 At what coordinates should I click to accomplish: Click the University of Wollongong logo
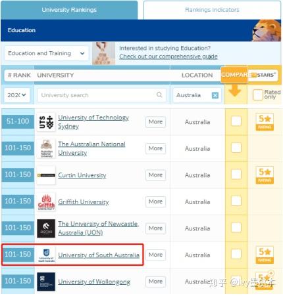(46, 282)
